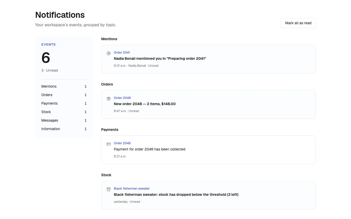Click the stock dropped below threshold notification title
This screenshot has width=351, height=219.
[x=176, y=195]
